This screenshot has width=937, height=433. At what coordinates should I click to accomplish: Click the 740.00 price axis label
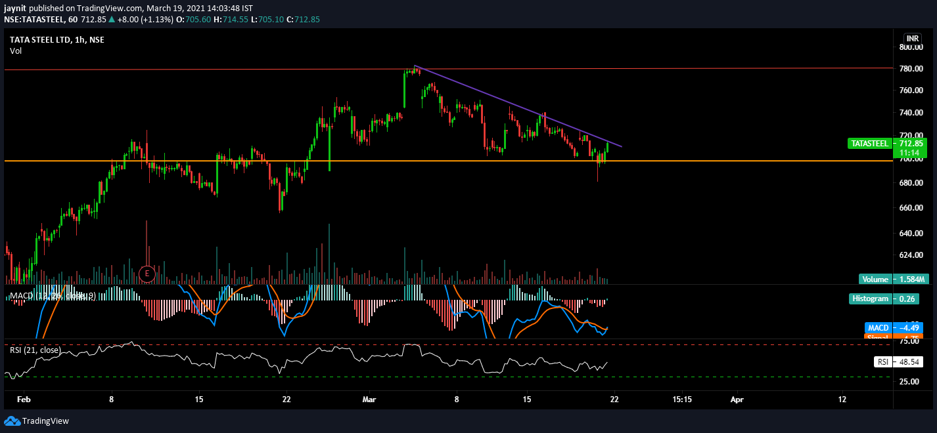(911, 113)
